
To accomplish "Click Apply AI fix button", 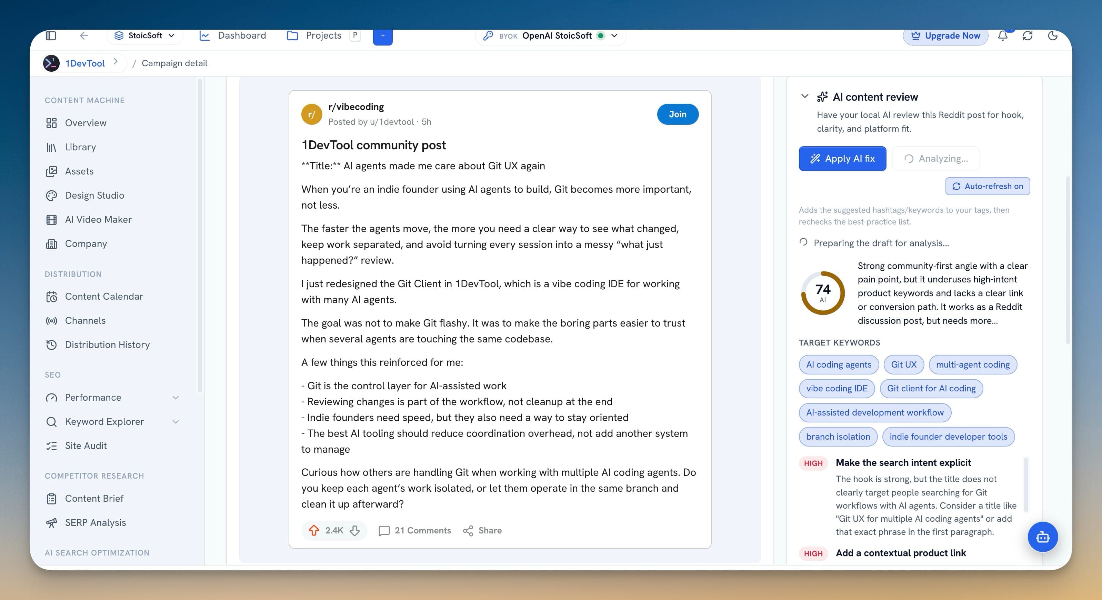I will tap(842, 158).
